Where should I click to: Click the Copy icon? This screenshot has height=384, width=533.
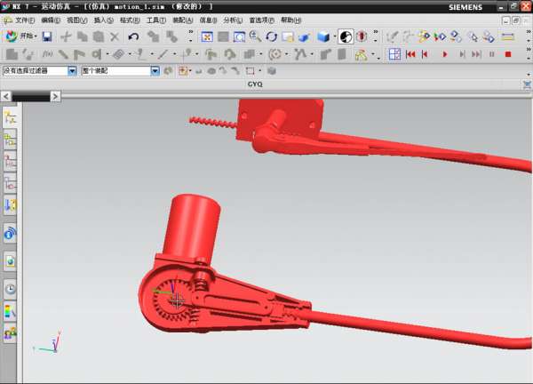click(83, 36)
